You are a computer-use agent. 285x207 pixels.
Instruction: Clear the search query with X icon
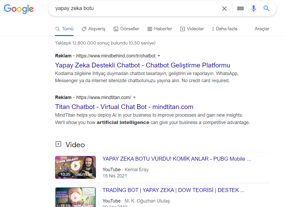click(x=224, y=8)
